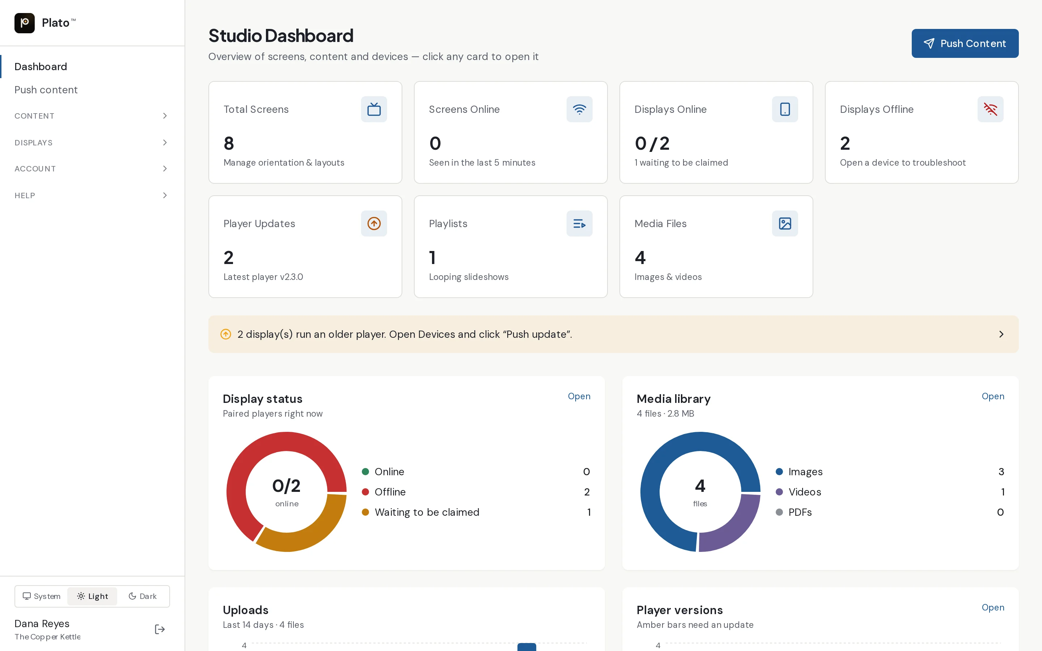The image size is (1042, 651).
Task: Click the Plato logo icon
Action: (x=25, y=23)
